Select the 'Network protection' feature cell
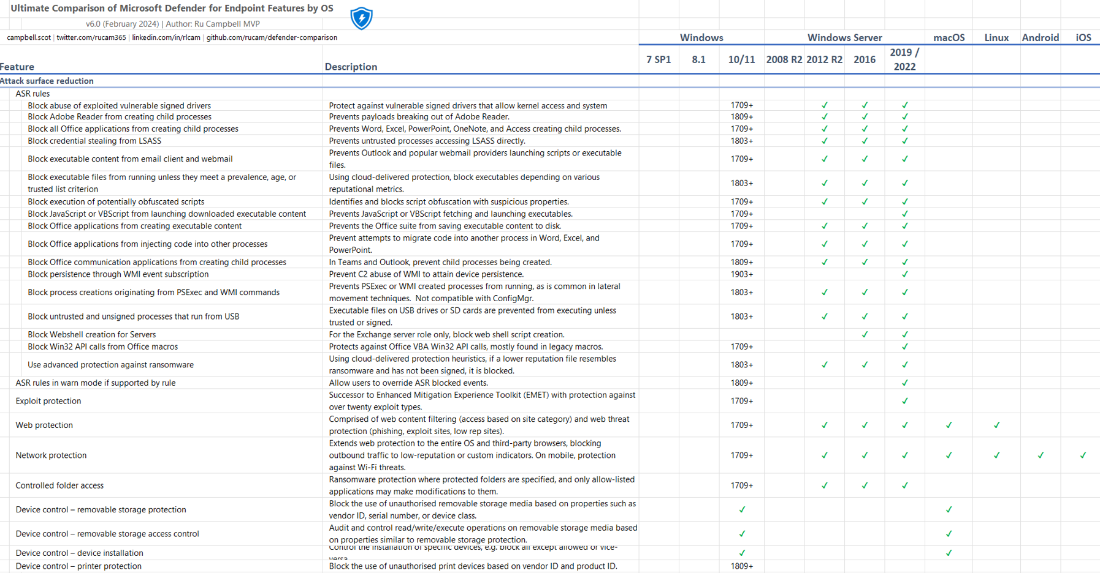 [51, 455]
